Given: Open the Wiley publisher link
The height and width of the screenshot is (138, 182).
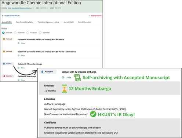Looking at the screenshot, I should pos(10,8).
